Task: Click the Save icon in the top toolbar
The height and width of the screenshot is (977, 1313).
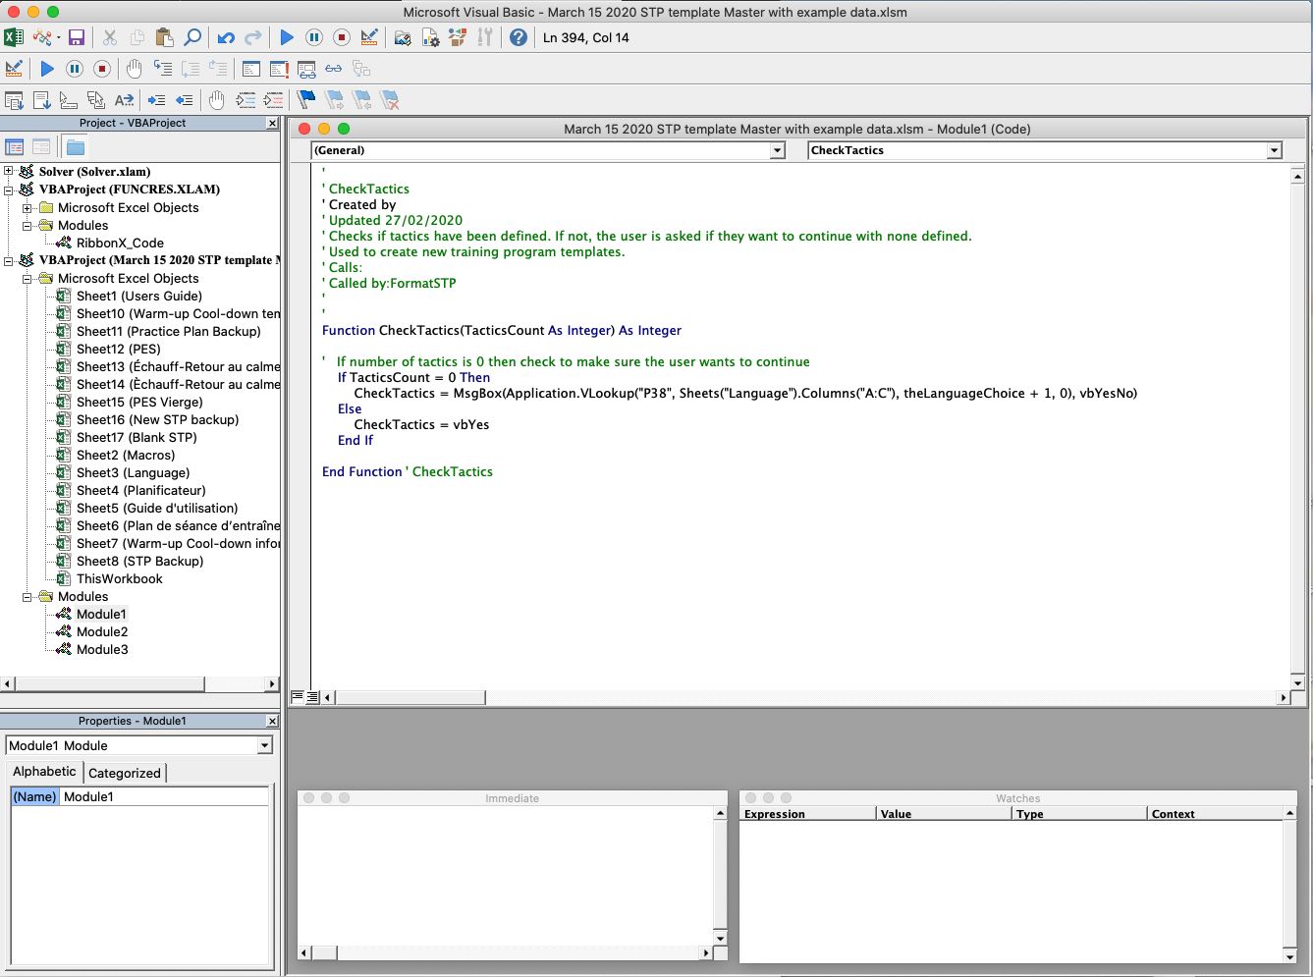Action: pos(76,38)
